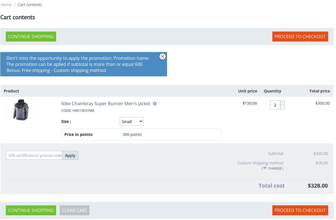Click the $300.00 total price in product row
The image size is (336, 220).
(x=323, y=103)
